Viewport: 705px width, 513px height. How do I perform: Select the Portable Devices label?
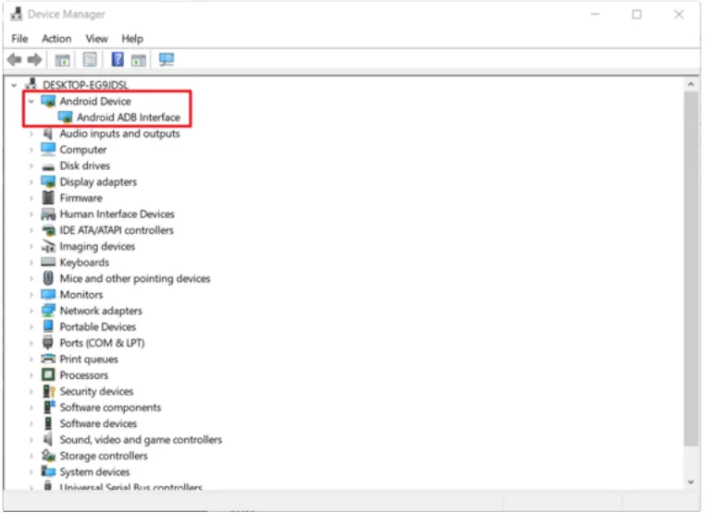tap(98, 326)
